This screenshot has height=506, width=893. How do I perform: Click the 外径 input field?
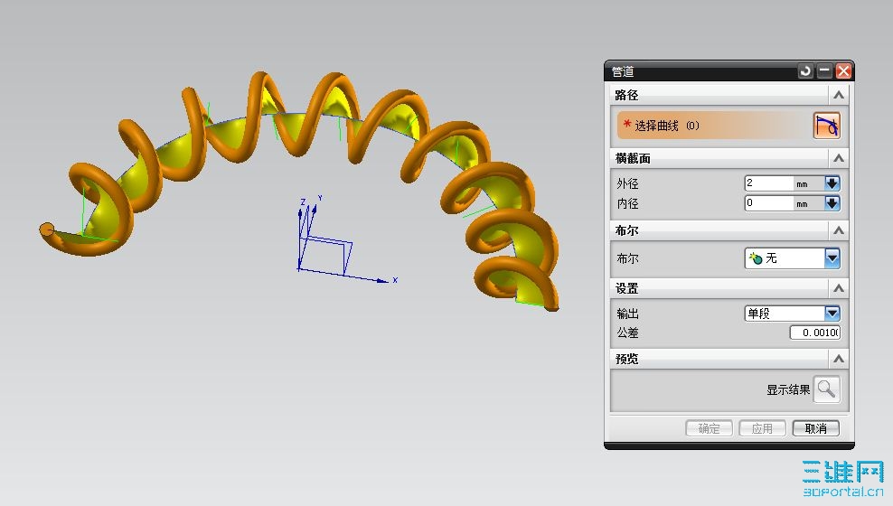(769, 183)
